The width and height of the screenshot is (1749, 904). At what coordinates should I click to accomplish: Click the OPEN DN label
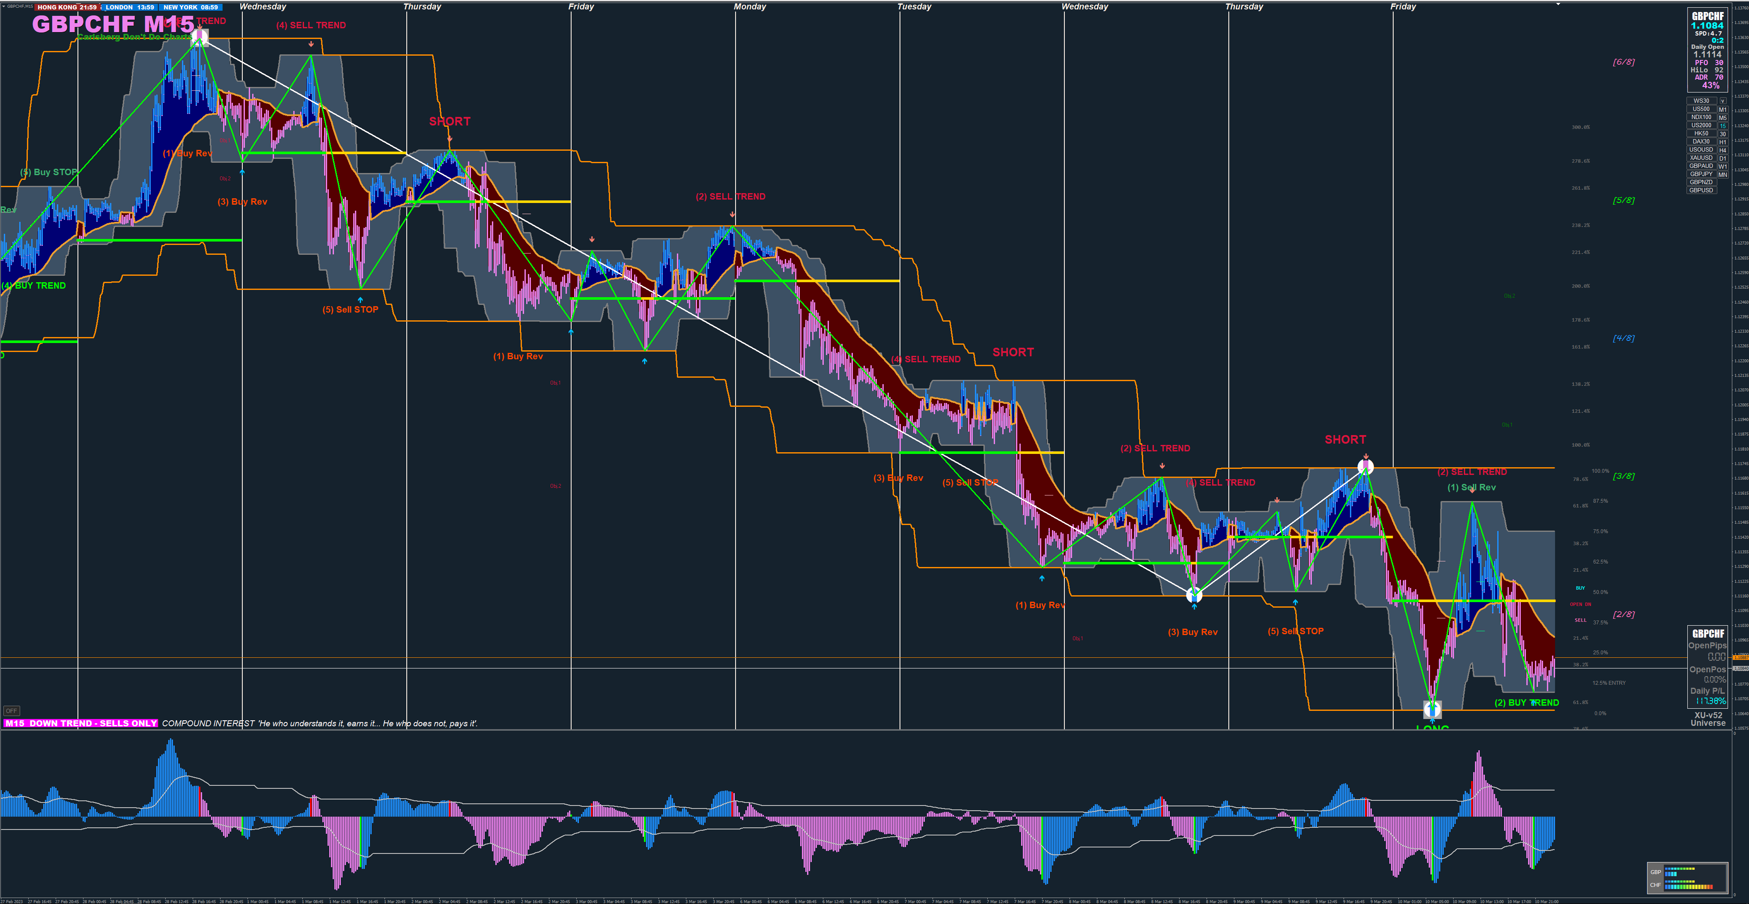tap(1580, 604)
